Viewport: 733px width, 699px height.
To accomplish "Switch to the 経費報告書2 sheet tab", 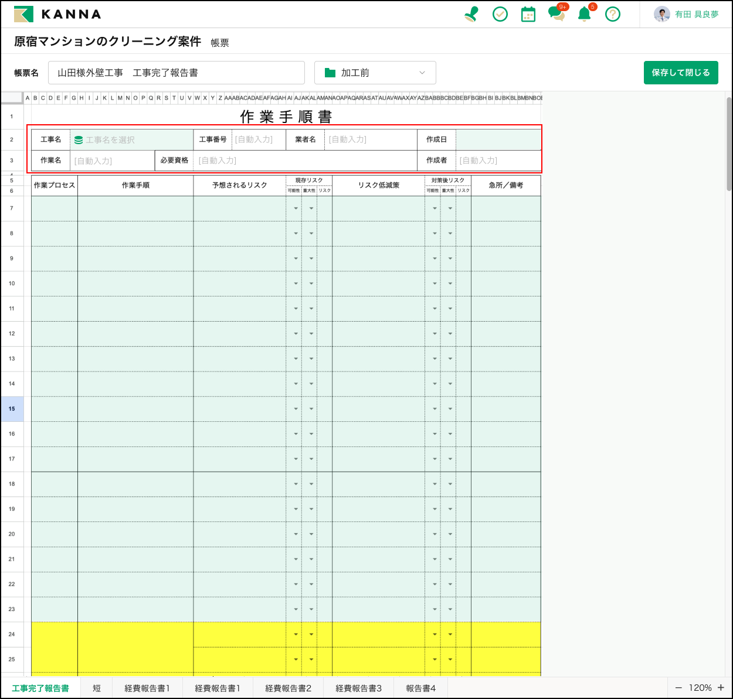I will click(288, 688).
